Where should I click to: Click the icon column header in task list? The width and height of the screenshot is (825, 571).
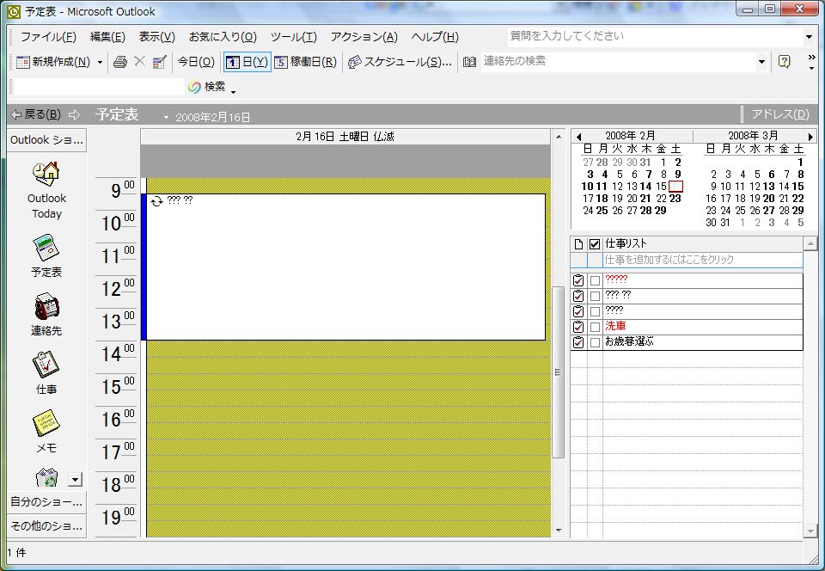click(x=578, y=243)
